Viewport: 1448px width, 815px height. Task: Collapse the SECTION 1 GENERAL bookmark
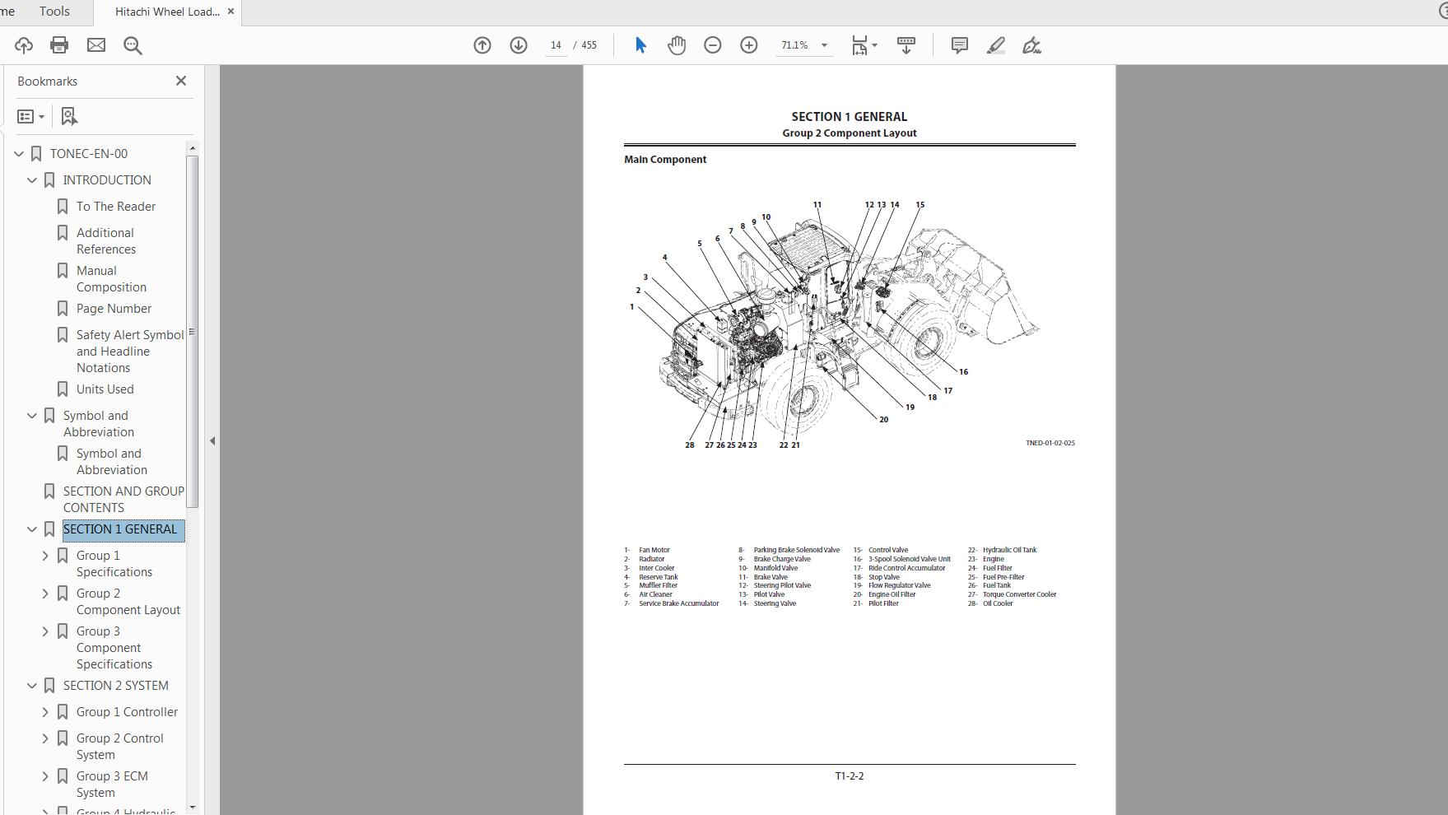(x=31, y=529)
